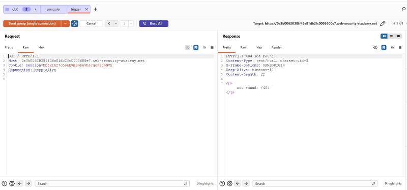Open response search settings gear
The width and height of the screenshot is (407, 190).
[229, 183]
